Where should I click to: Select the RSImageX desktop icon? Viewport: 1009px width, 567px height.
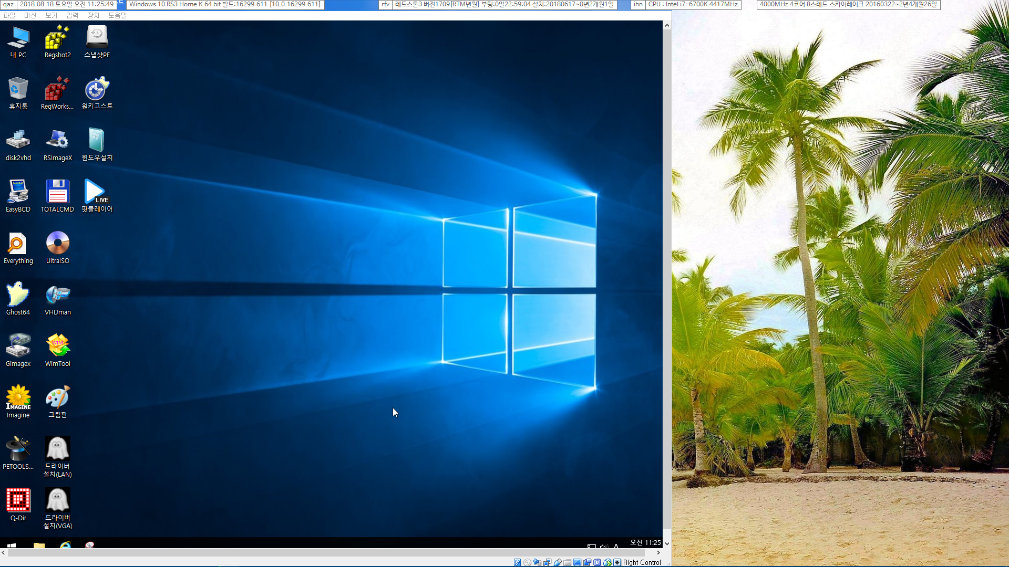[57, 145]
